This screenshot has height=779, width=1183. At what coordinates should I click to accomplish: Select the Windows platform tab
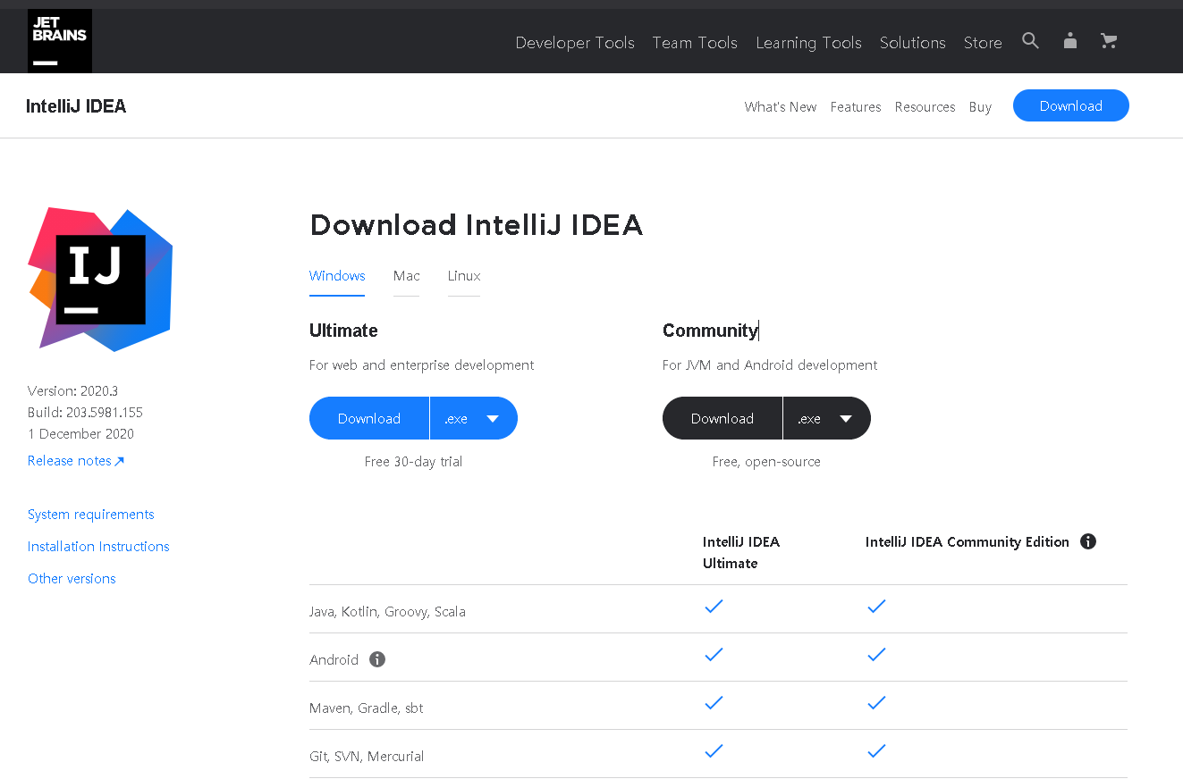click(337, 276)
